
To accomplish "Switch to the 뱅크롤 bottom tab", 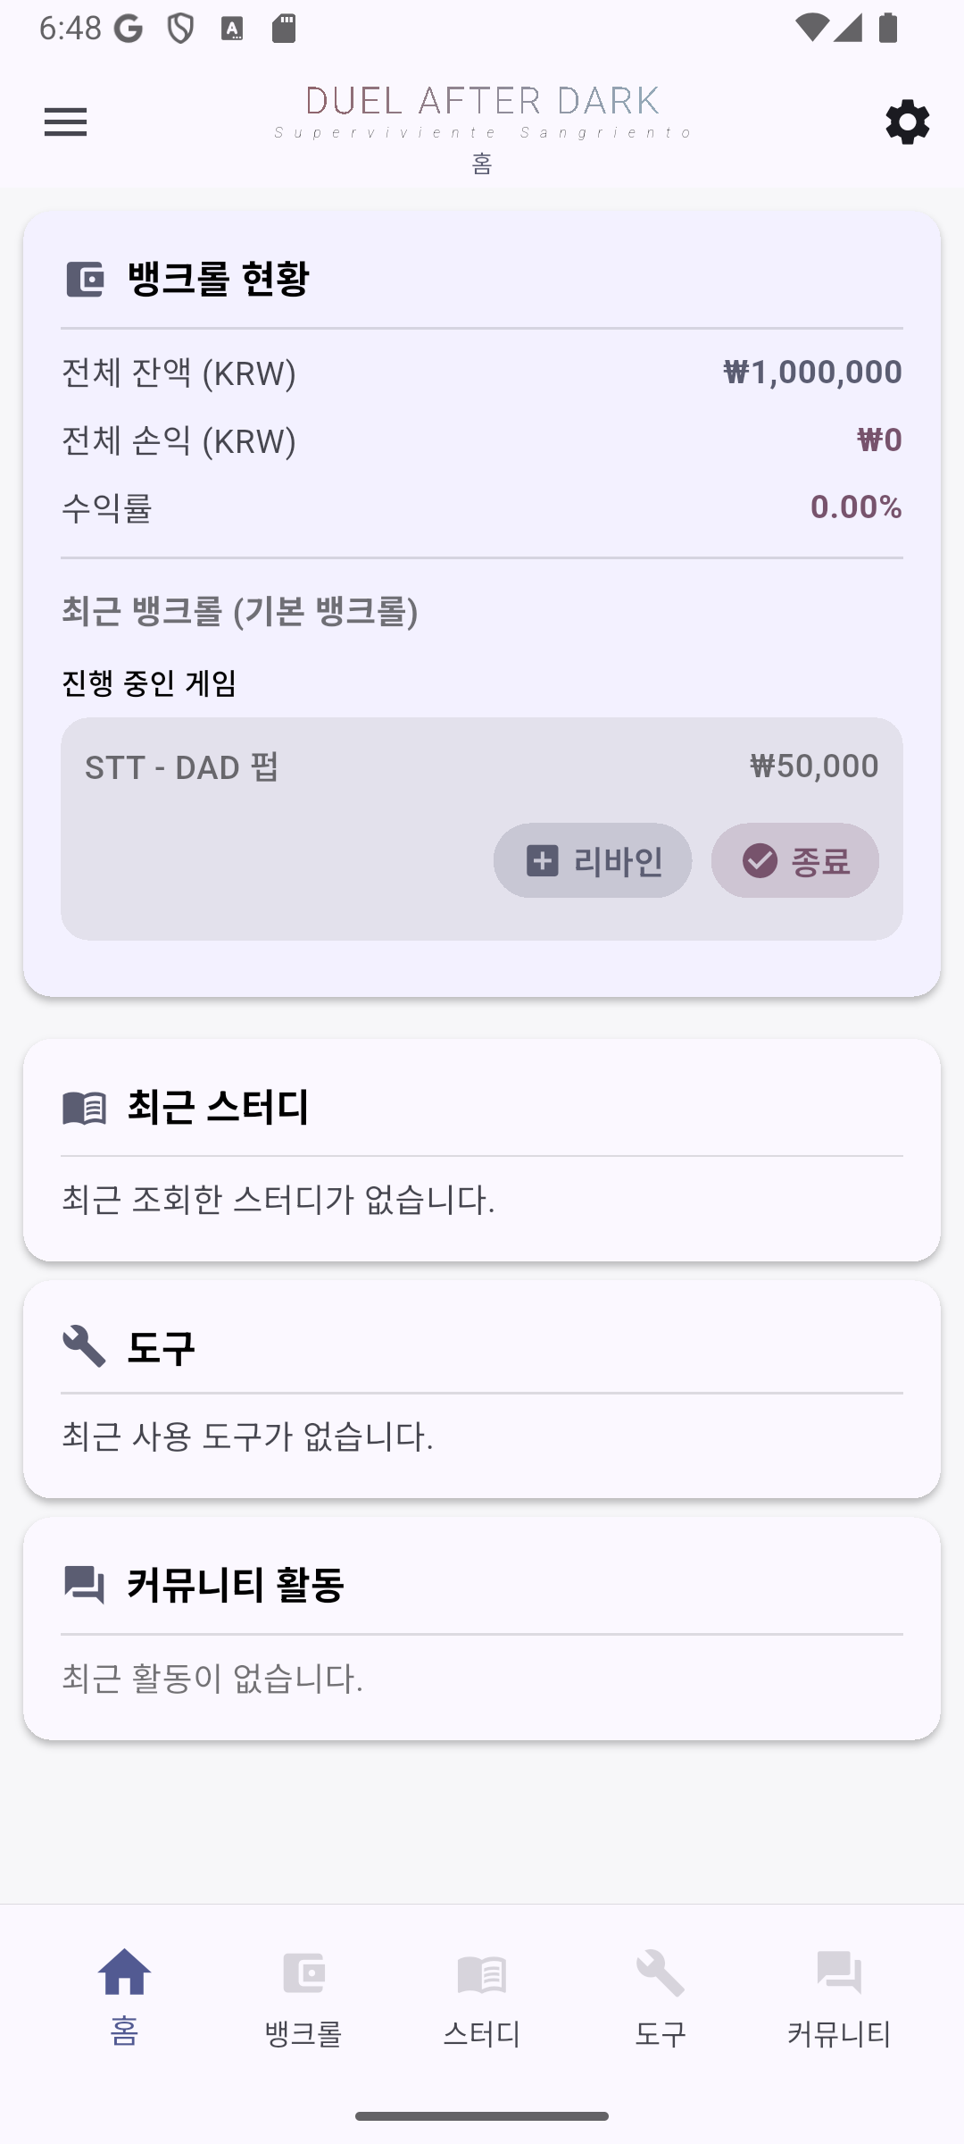I will pos(303,1997).
